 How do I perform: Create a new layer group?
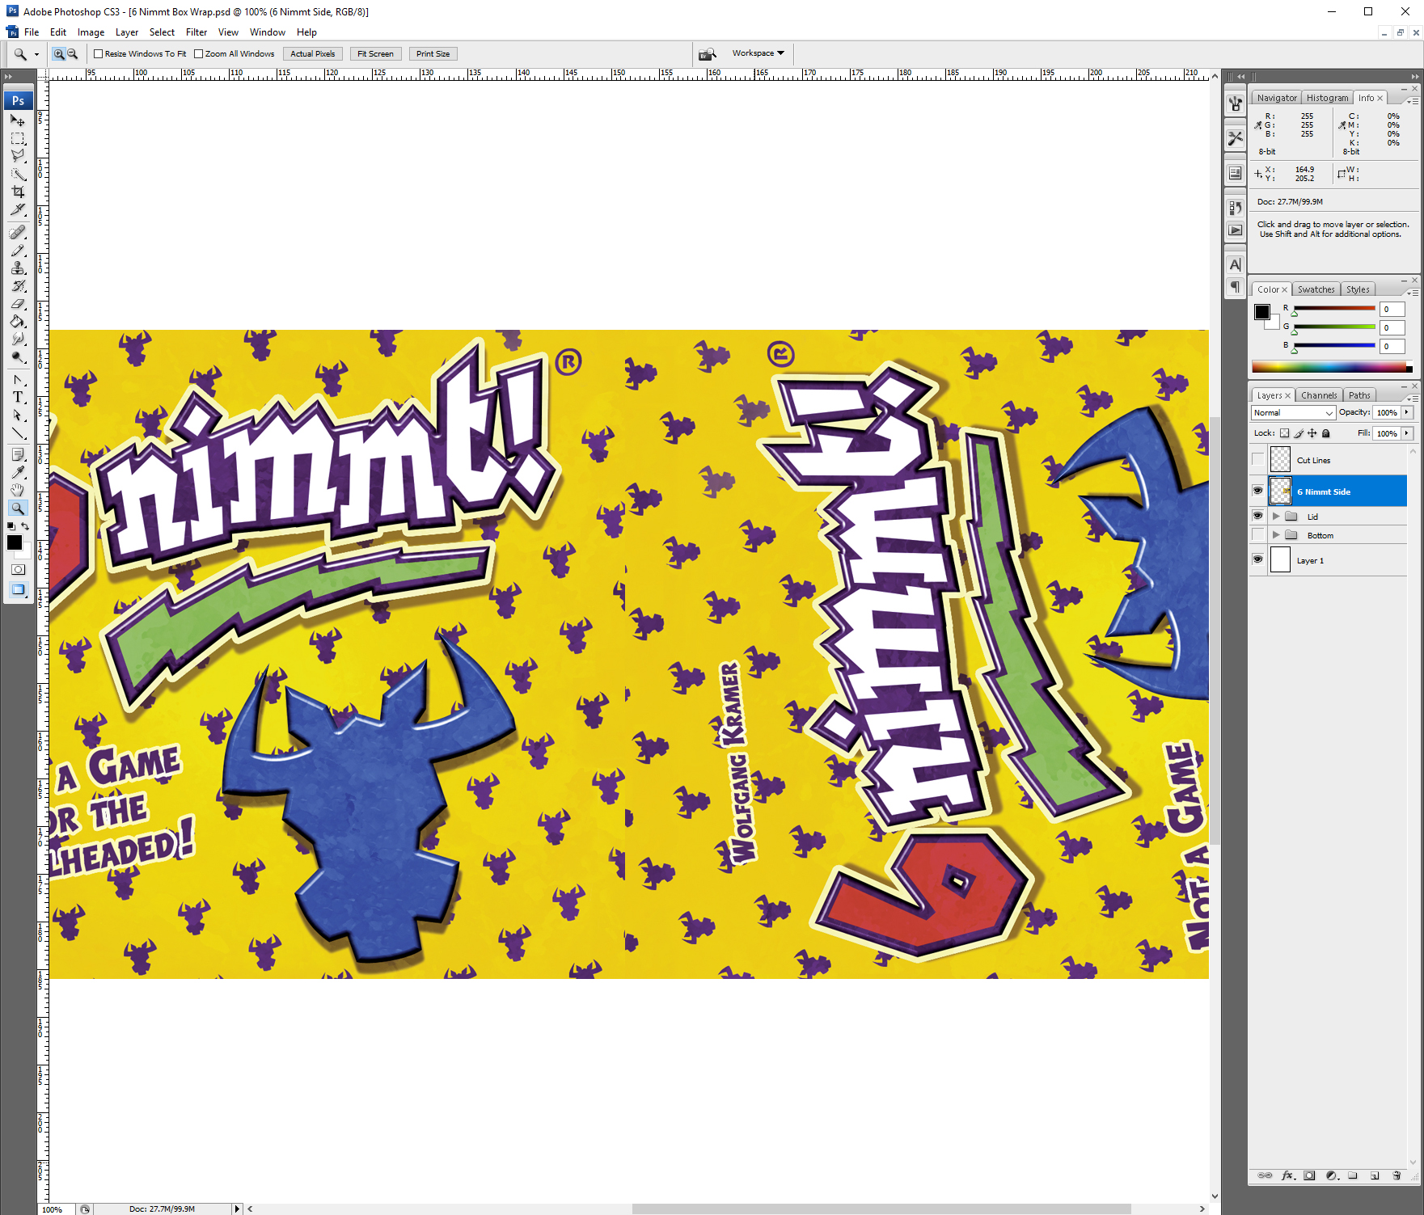(1353, 1176)
